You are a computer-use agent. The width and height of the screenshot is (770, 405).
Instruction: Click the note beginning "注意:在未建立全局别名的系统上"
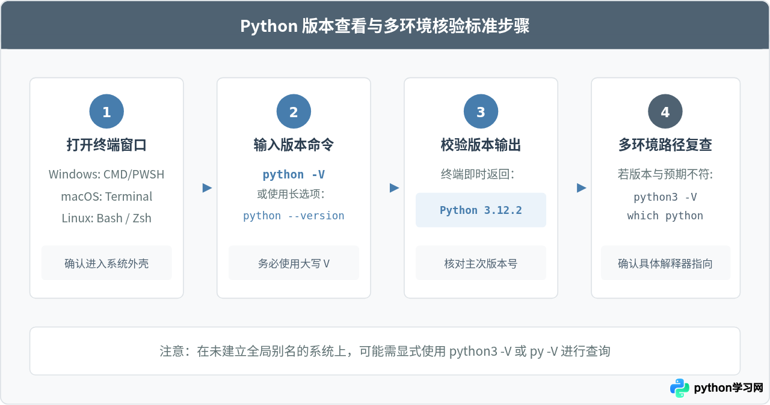pos(385,351)
